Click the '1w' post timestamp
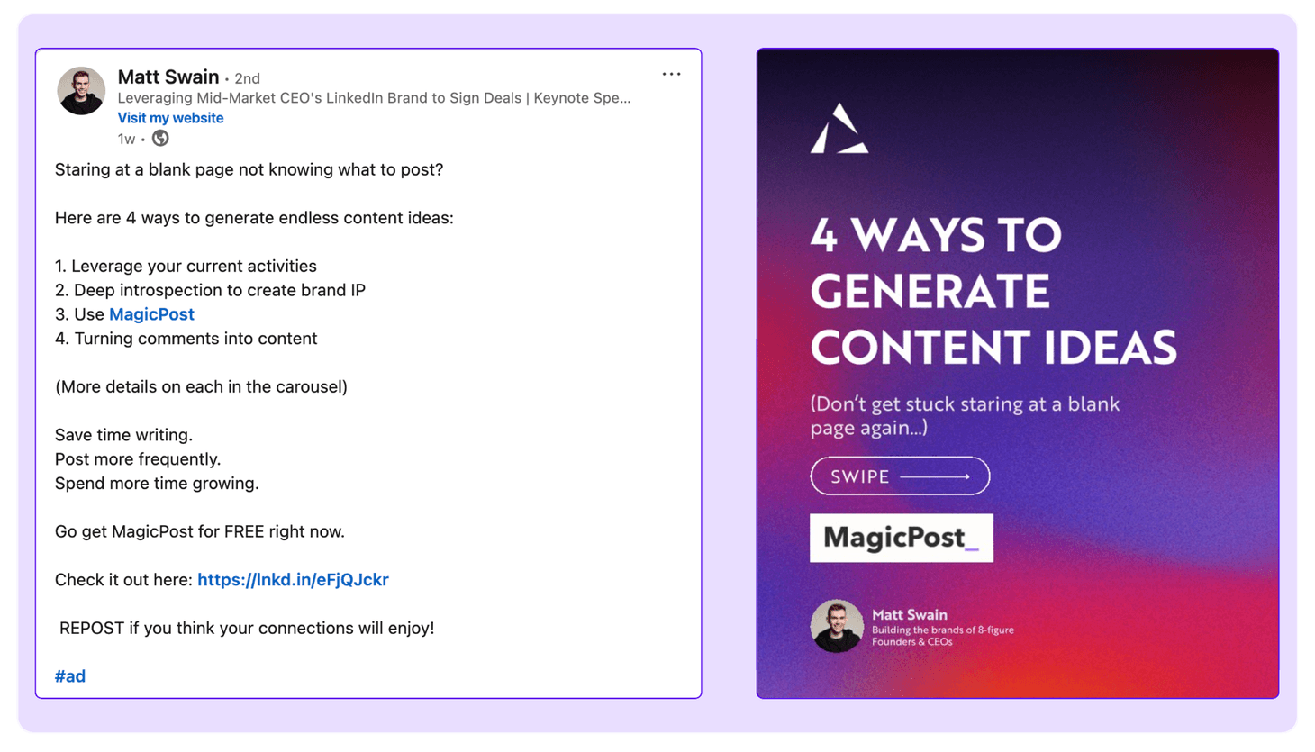1315x752 pixels. (x=126, y=139)
